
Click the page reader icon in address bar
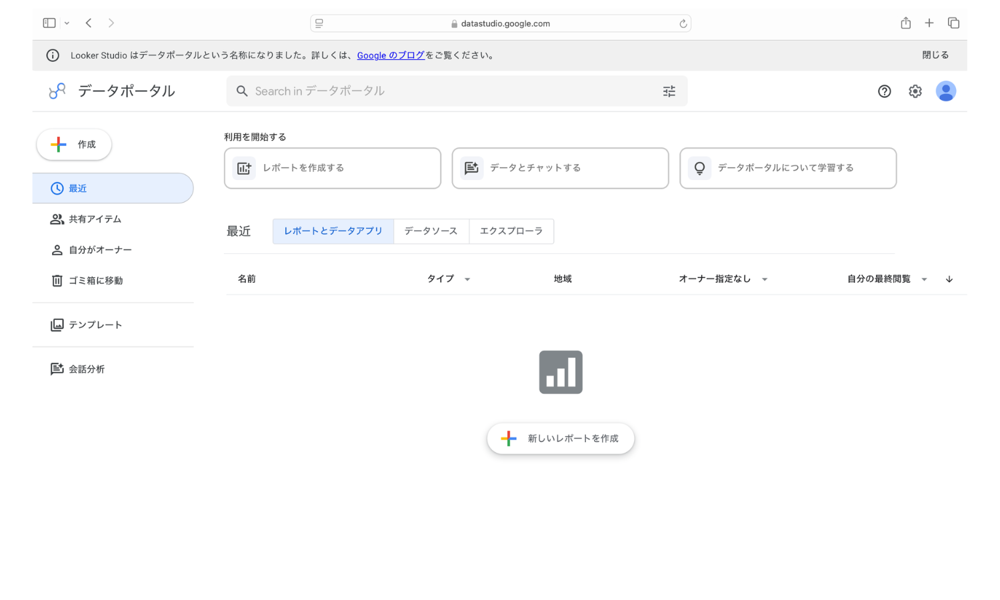tap(319, 23)
